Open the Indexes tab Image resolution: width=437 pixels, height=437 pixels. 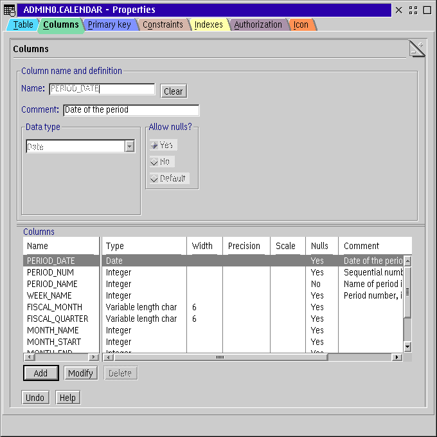tap(209, 25)
